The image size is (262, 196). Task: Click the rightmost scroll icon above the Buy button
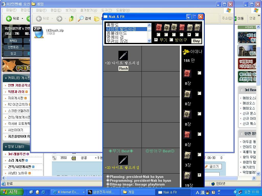[x=197, y=27]
